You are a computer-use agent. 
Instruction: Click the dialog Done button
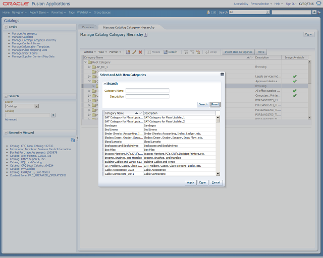coord(202,182)
